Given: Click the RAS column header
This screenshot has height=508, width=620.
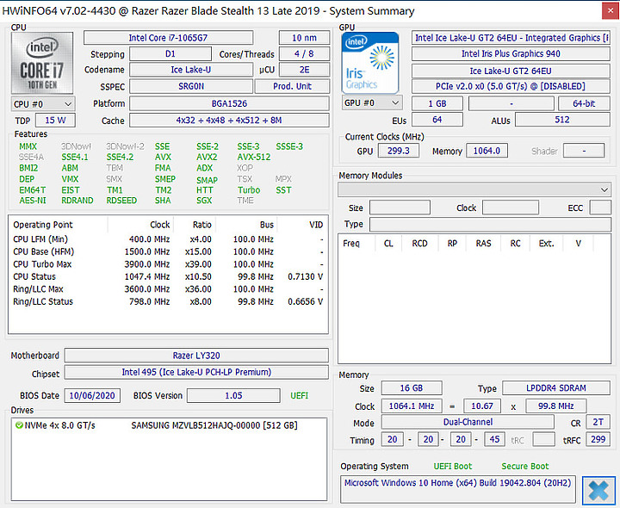Looking at the screenshot, I should coord(483,243).
